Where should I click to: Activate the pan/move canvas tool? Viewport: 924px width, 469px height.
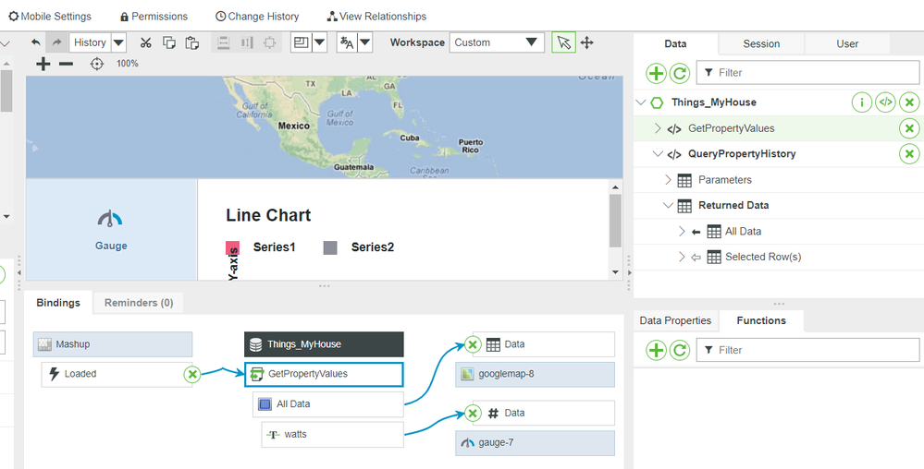586,42
